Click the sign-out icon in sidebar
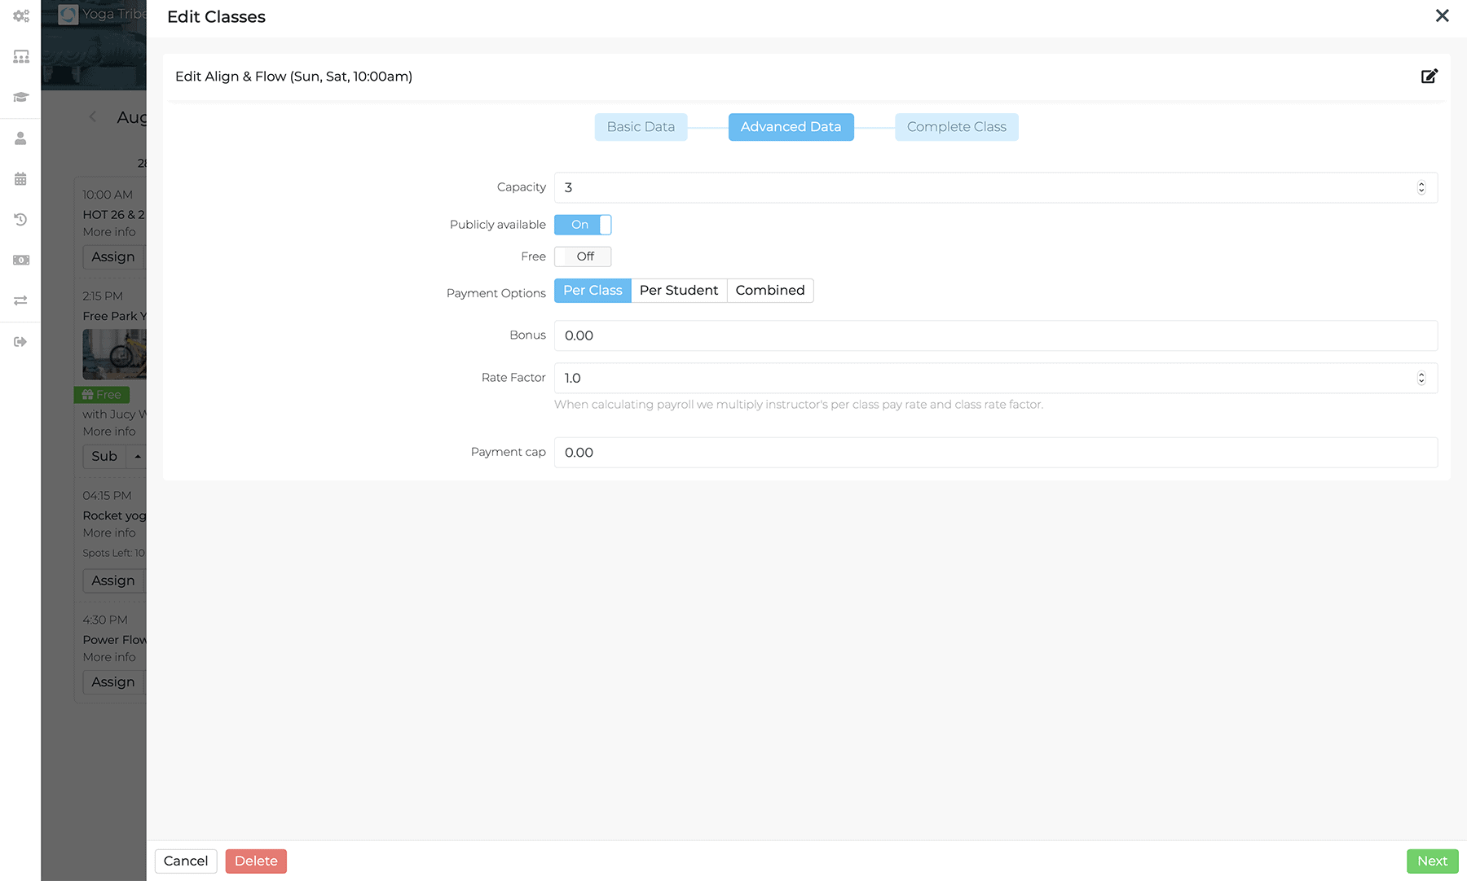The width and height of the screenshot is (1467, 881). click(21, 341)
